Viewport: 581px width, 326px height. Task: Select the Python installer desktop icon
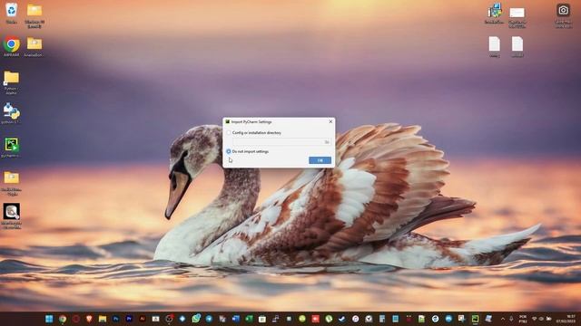[x=11, y=112]
